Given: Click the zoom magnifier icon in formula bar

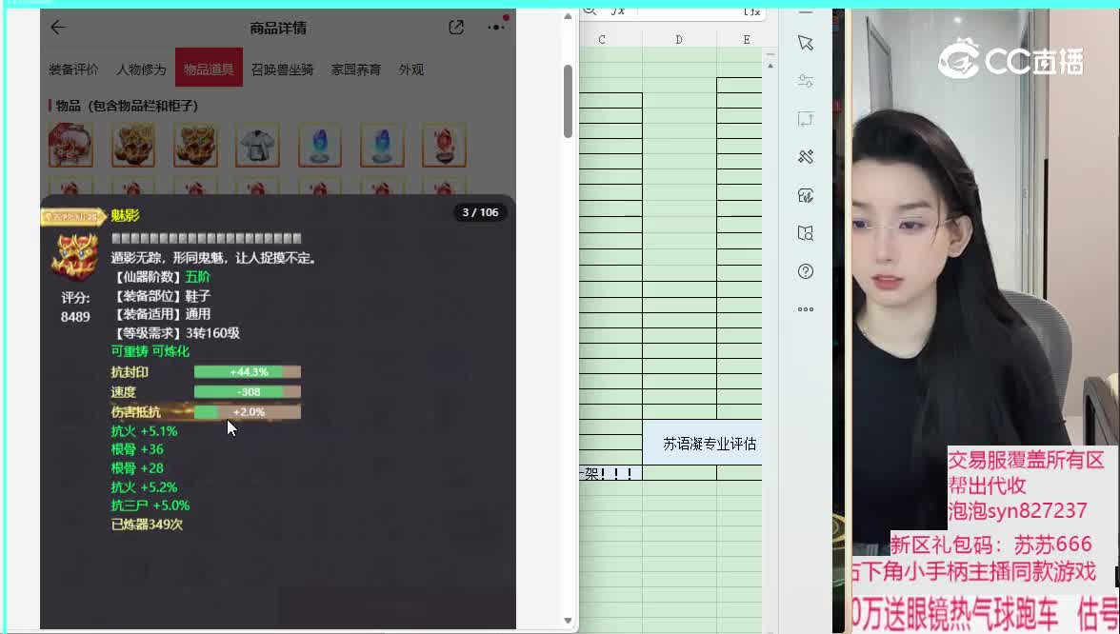Looking at the screenshot, I should pyautogui.click(x=590, y=10).
